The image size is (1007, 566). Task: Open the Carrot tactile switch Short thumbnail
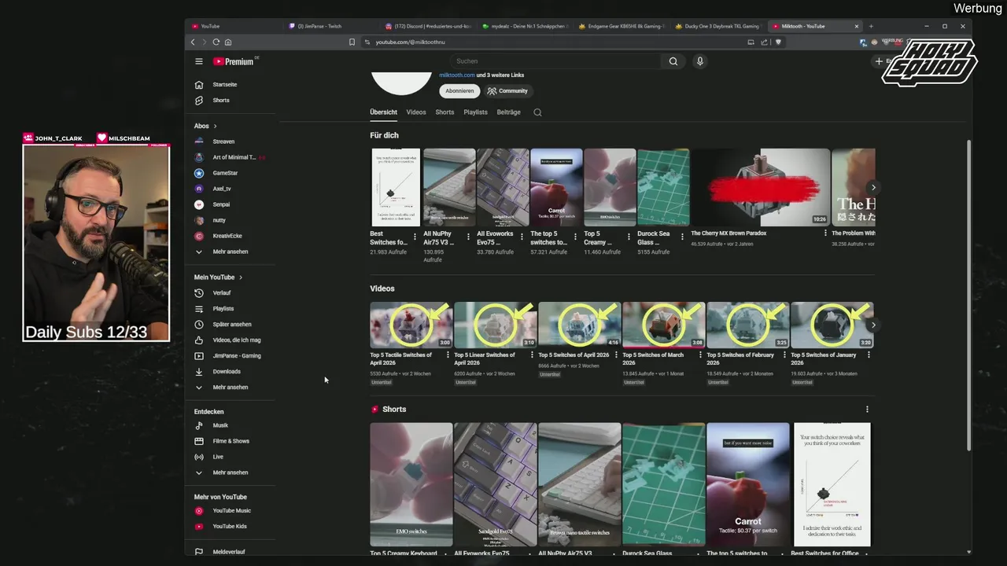tap(747, 484)
